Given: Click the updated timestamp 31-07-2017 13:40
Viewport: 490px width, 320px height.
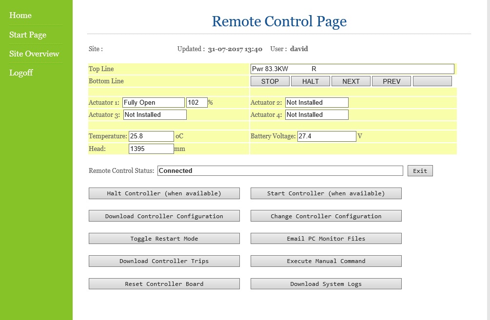Looking at the screenshot, I should click(x=235, y=49).
